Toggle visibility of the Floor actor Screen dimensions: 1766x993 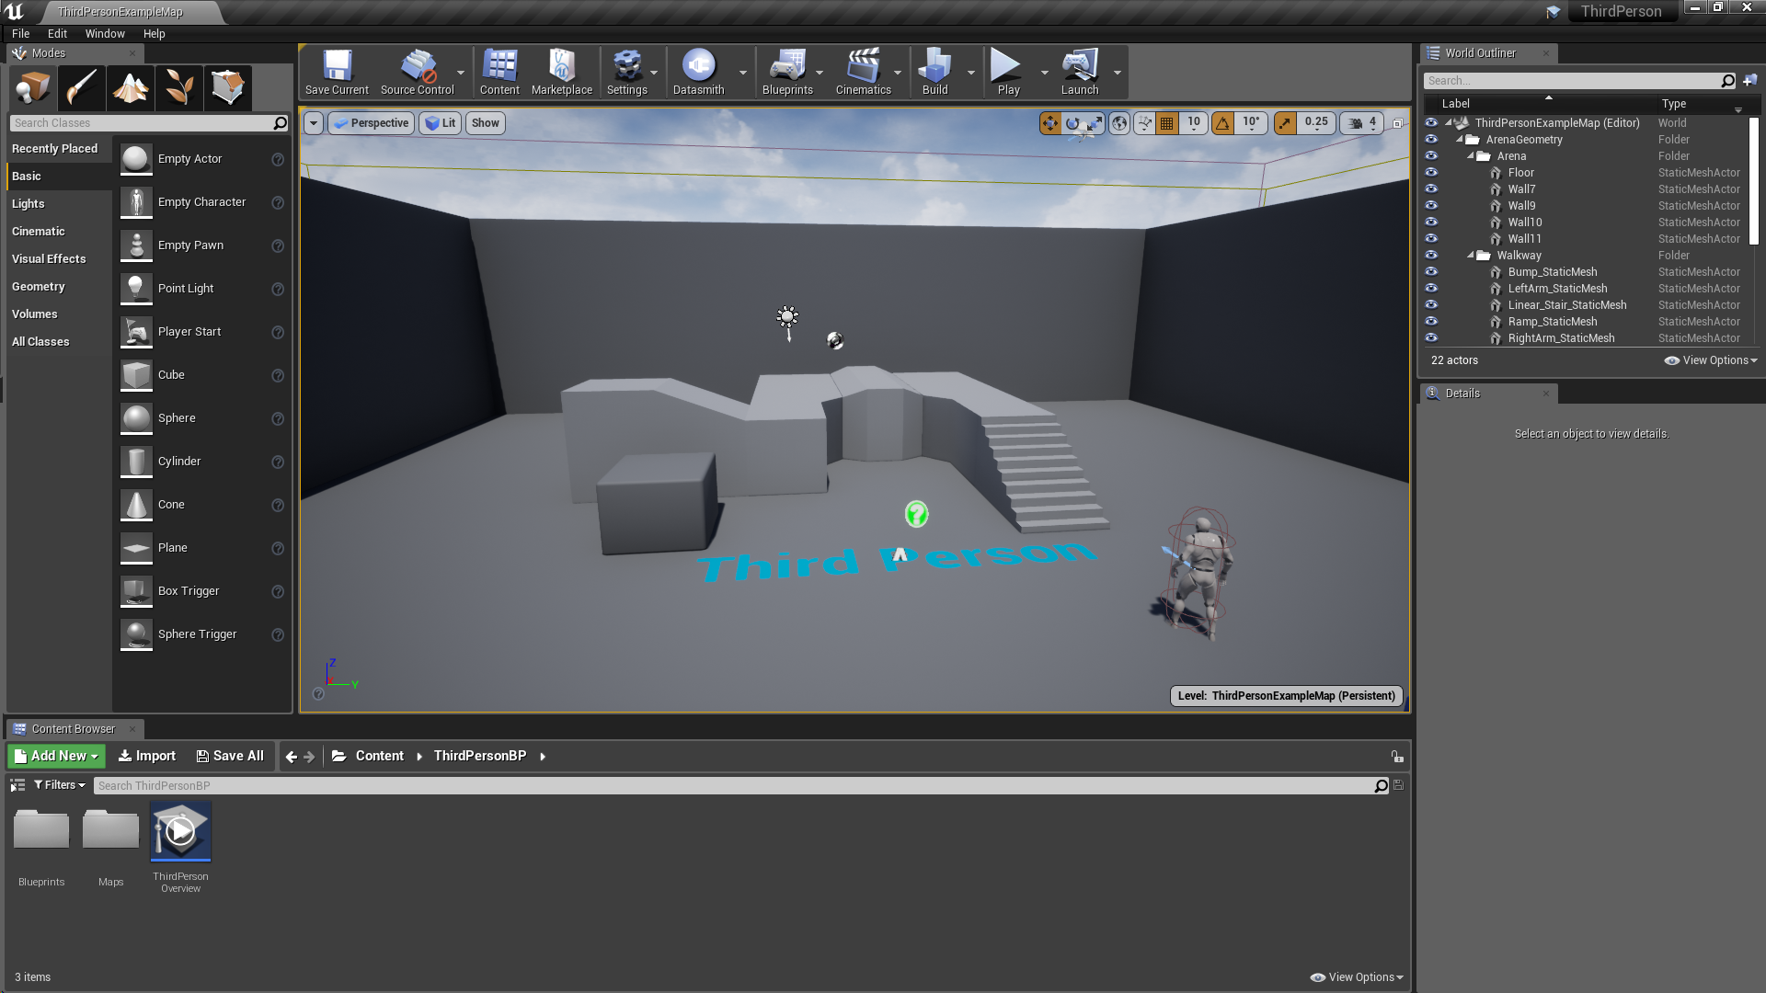(1432, 172)
